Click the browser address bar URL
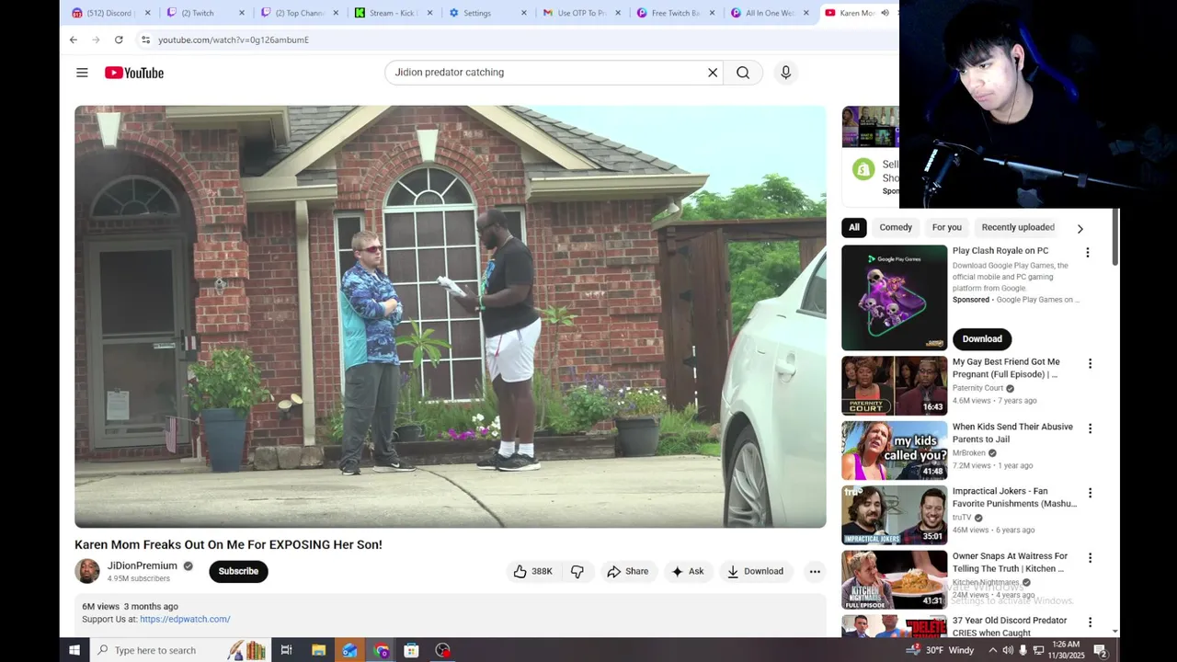Screen dimensions: 1177x662 [x=234, y=40]
